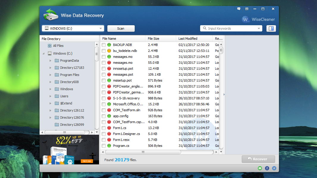Image resolution: width=317 pixels, height=178 pixels.
Task: Expand the Directory127183 folder
Action: (x=50, y=68)
